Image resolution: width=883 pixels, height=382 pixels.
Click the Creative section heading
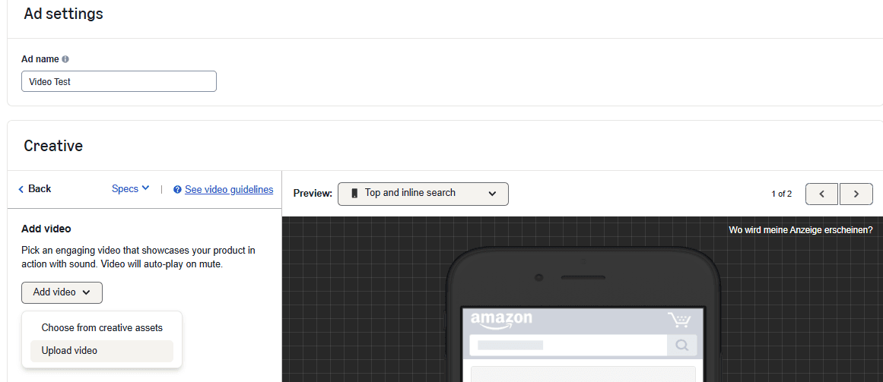tap(53, 147)
